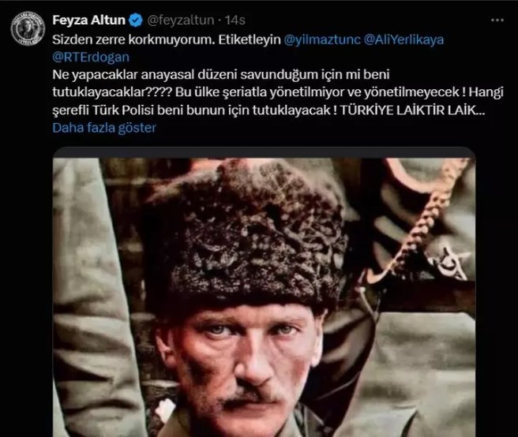Click the 'TÜRKİYE LAİKTİR LAİK...' text
This screenshot has height=437, width=518.
412,110
